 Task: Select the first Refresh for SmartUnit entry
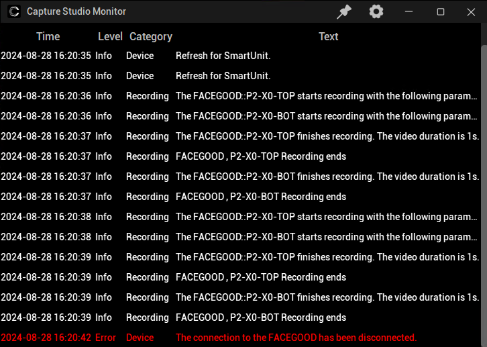click(240, 56)
